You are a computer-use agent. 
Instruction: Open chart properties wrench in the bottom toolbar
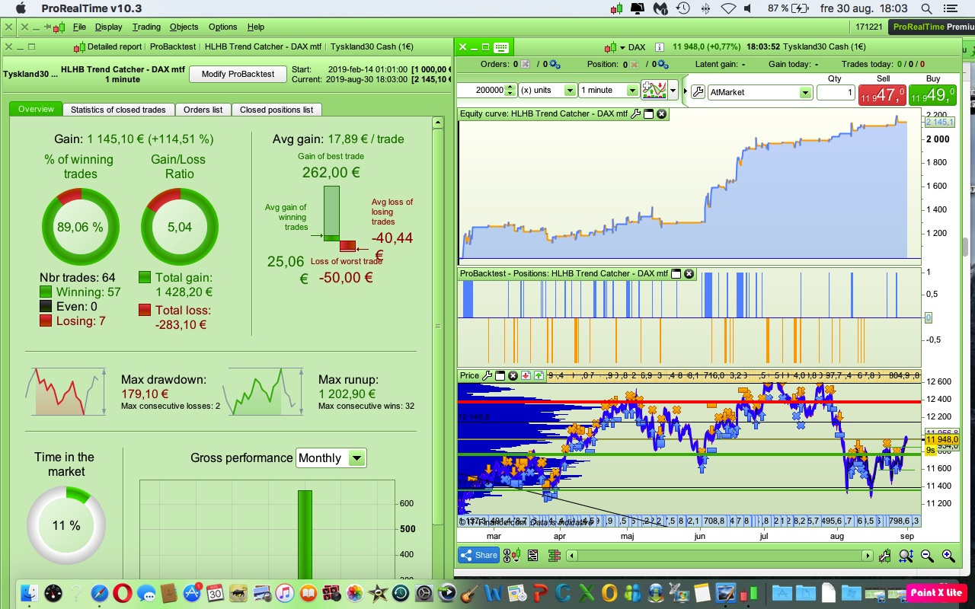[885, 556]
